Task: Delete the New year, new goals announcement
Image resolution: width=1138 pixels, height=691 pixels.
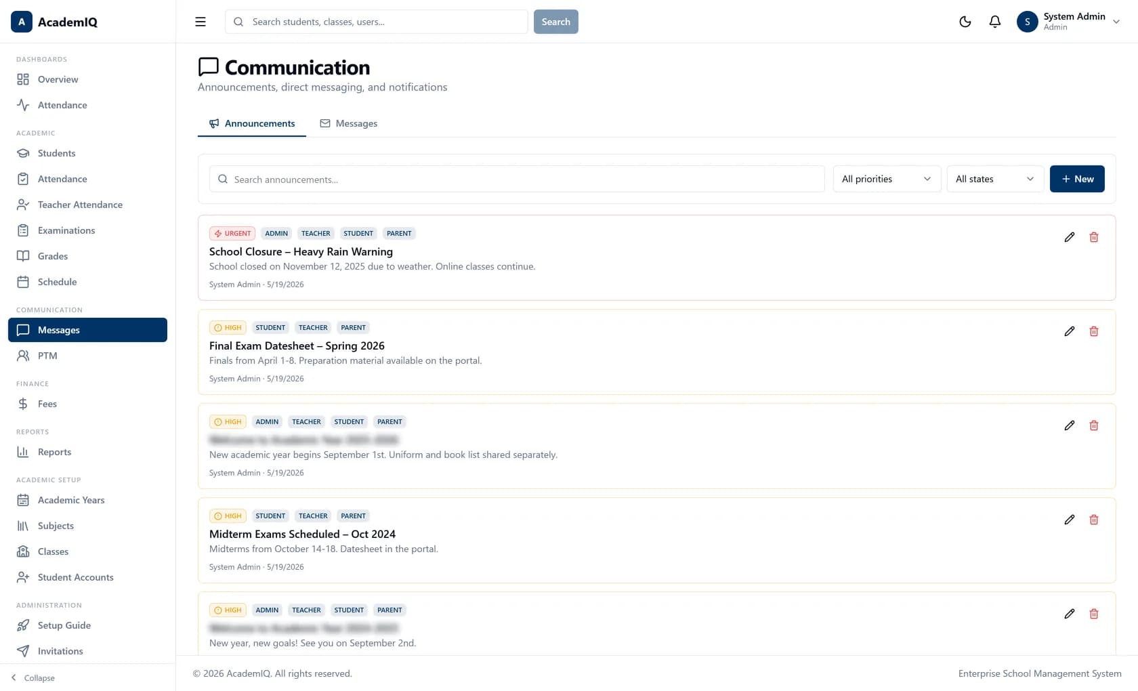Action: pos(1094,614)
